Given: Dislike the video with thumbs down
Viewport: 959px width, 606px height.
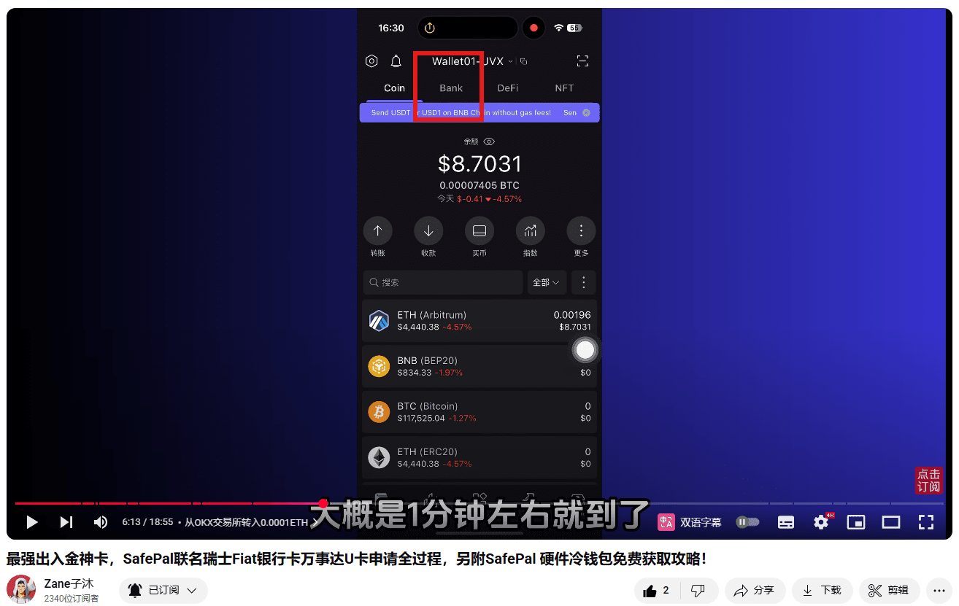Looking at the screenshot, I should [698, 591].
